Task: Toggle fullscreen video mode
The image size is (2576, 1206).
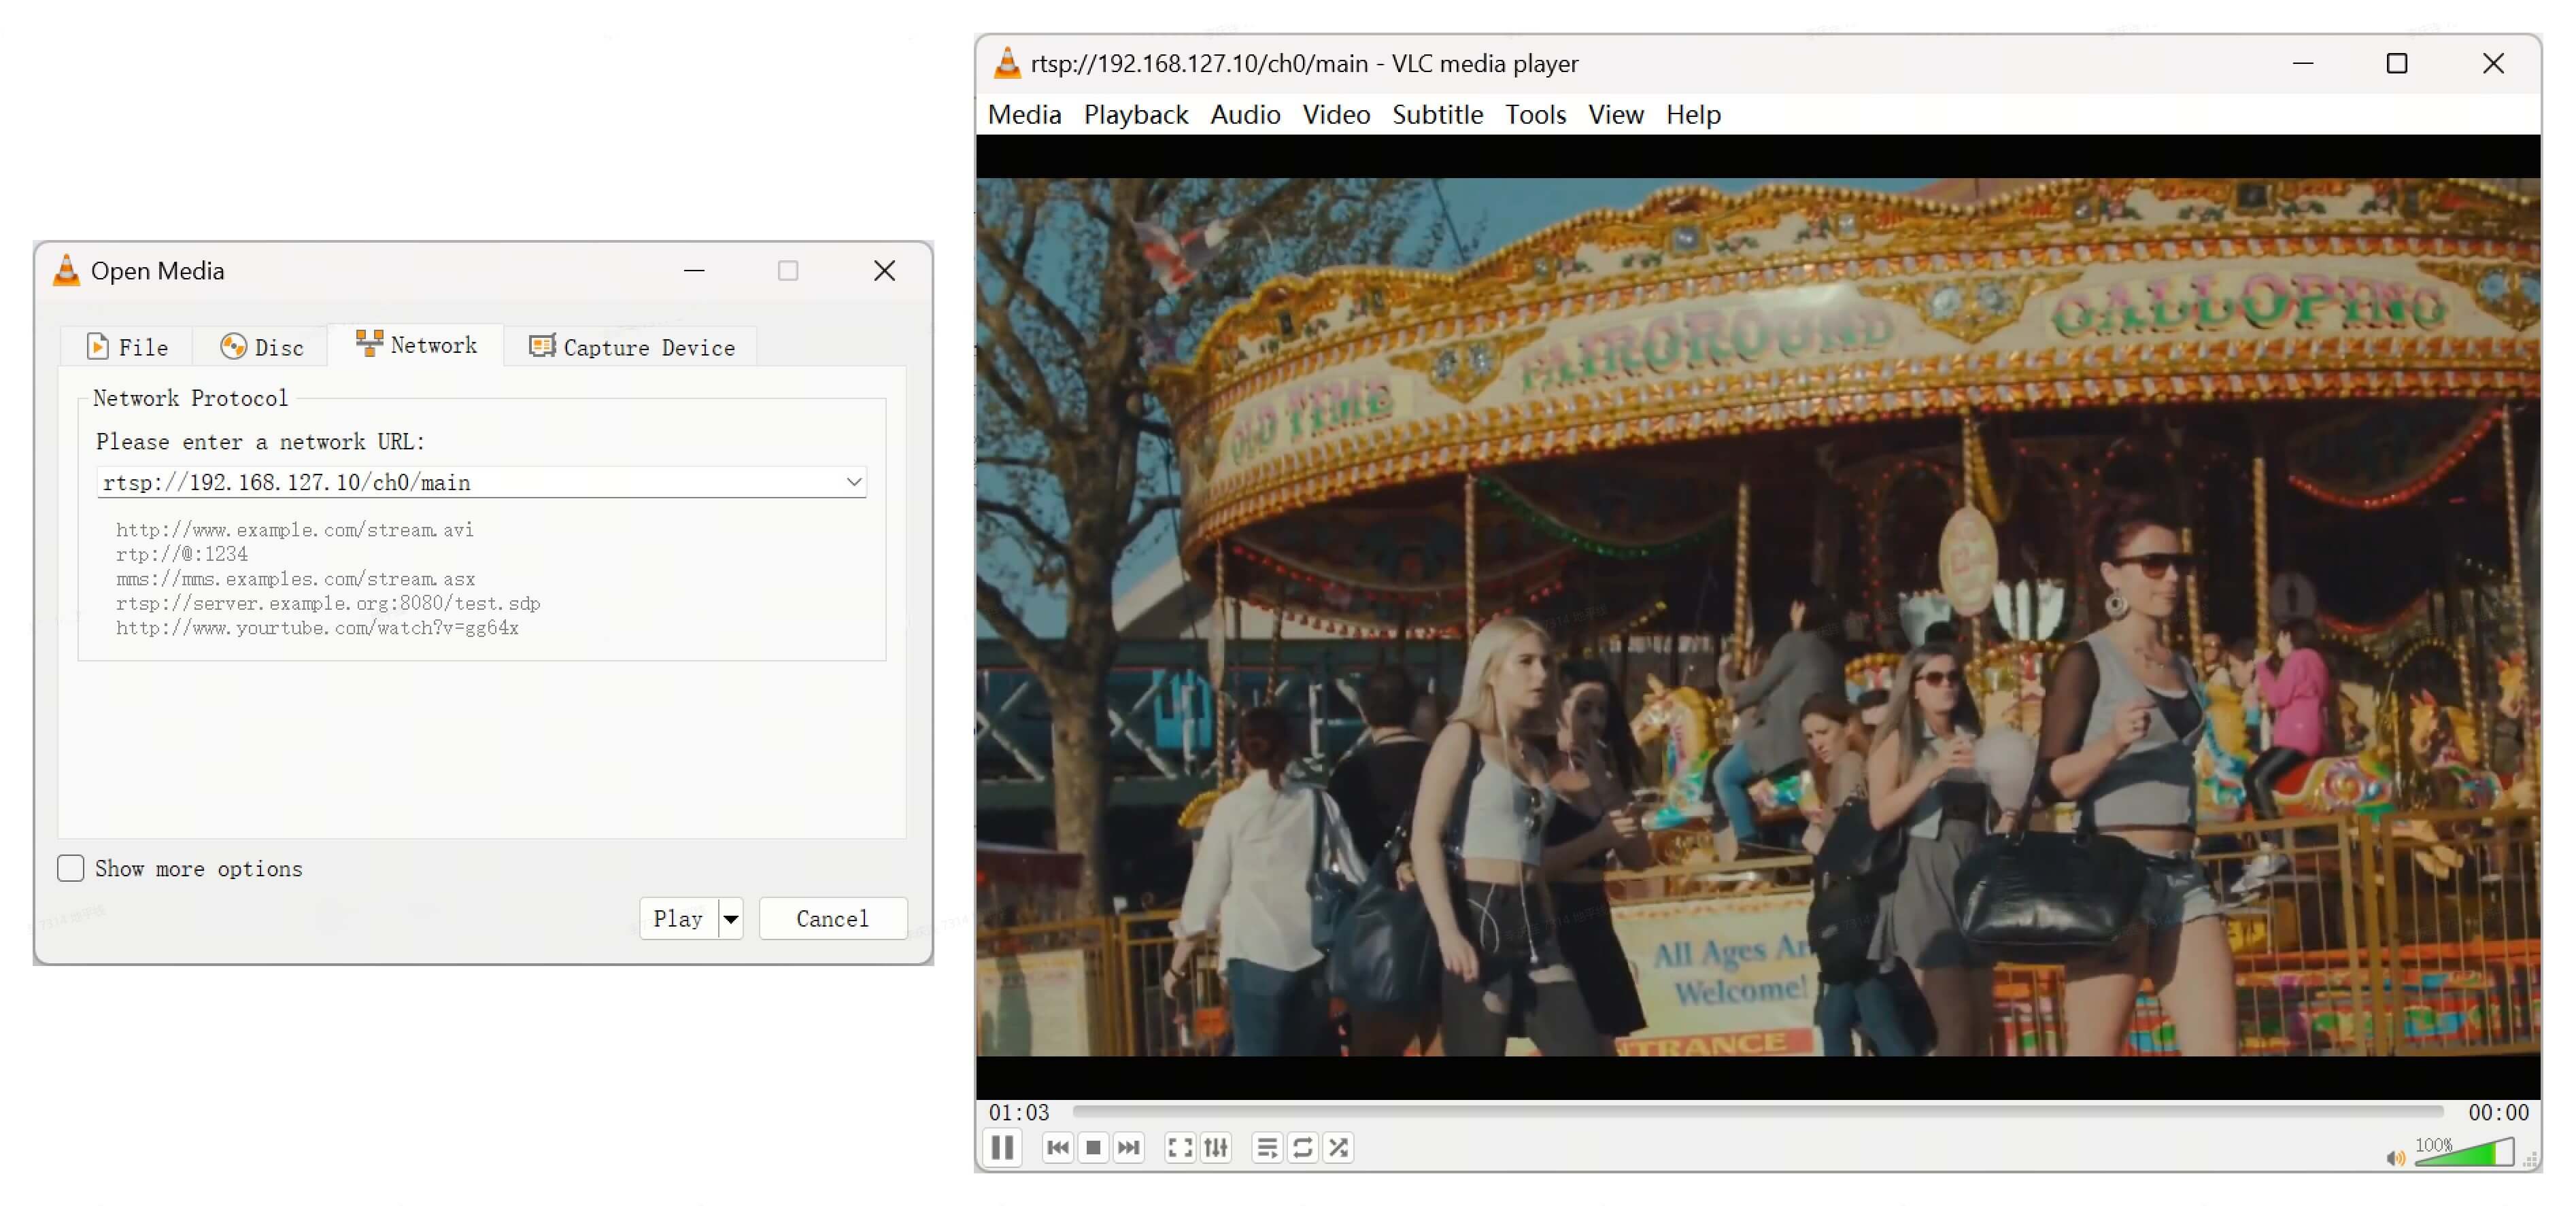Action: 1180,1148
